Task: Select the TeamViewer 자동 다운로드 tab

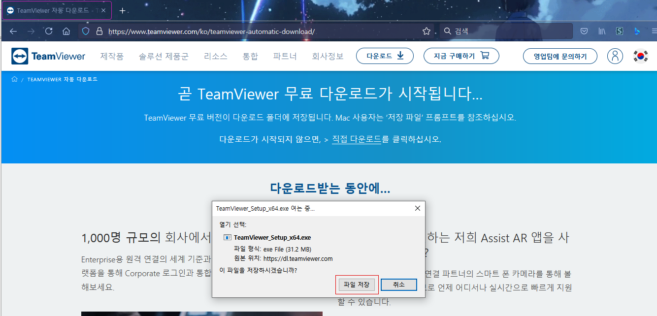Action: pyautogui.click(x=57, y=10)
